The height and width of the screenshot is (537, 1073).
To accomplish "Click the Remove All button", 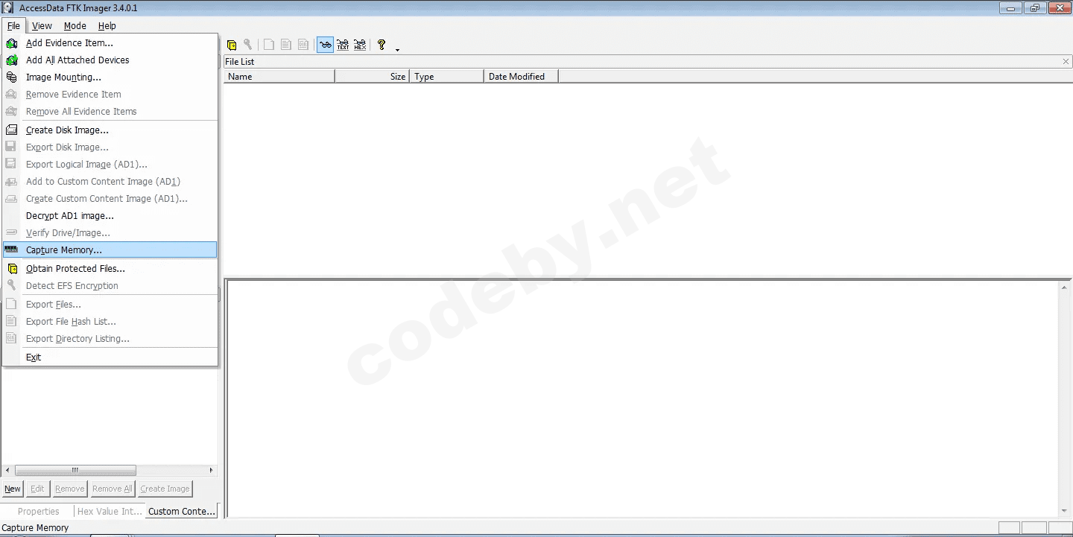I will (x=112, y=489).
